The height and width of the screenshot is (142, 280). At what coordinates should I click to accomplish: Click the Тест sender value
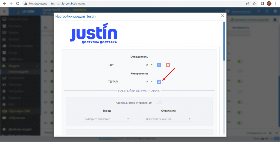coord(111,65)
